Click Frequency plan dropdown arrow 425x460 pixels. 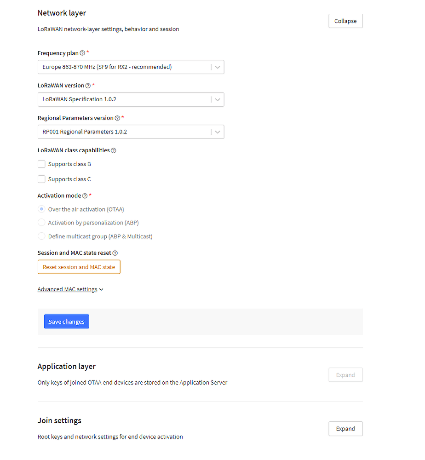218,67
